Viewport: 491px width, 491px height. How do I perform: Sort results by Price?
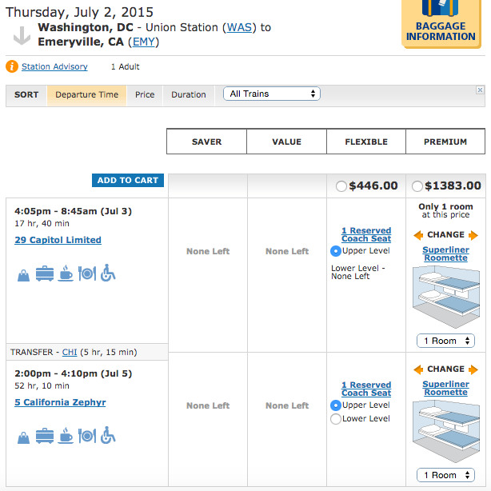(145, 94)
